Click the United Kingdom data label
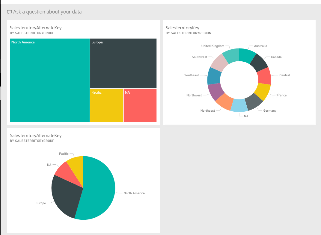 (213, 46)
